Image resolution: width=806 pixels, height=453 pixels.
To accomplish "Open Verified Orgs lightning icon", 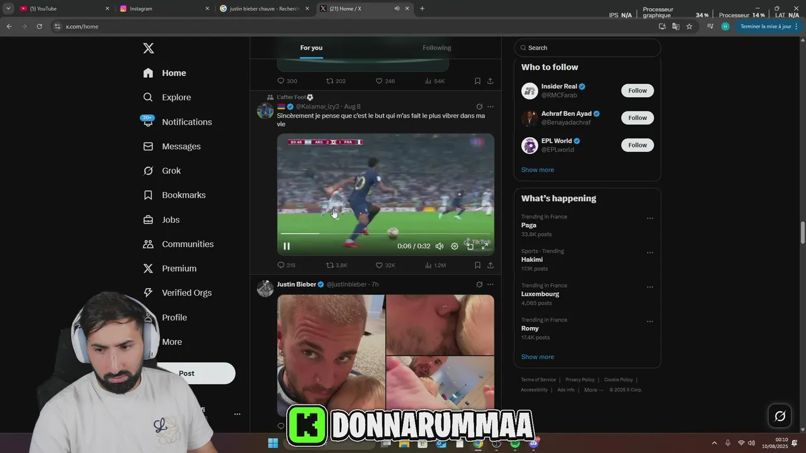I will tap(148, 293).
